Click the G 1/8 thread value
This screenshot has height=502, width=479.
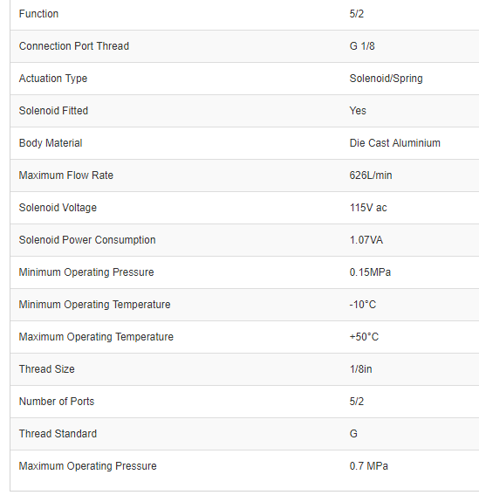(362, 46)
